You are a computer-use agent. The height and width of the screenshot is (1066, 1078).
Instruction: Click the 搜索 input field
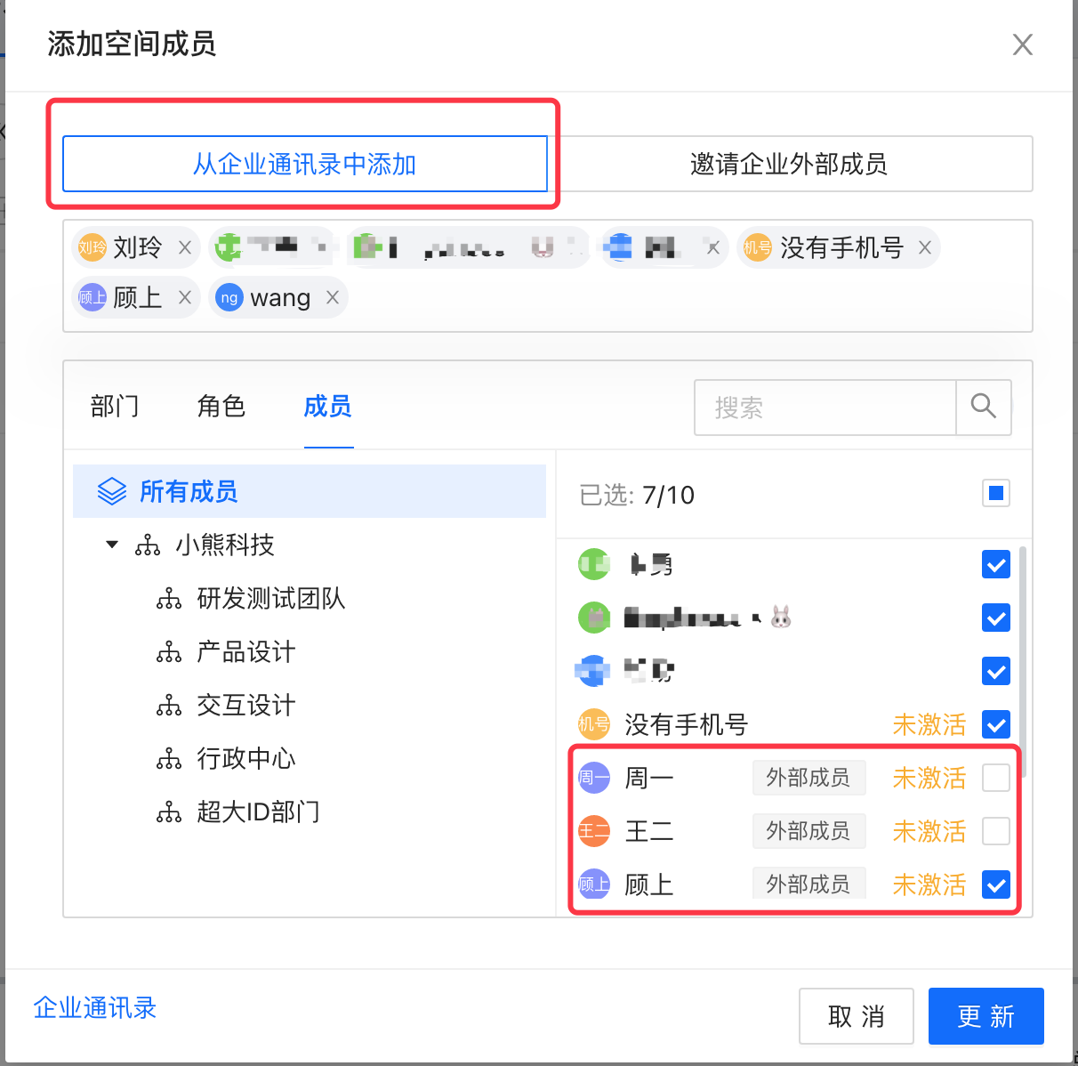click(x=825, y=408)
